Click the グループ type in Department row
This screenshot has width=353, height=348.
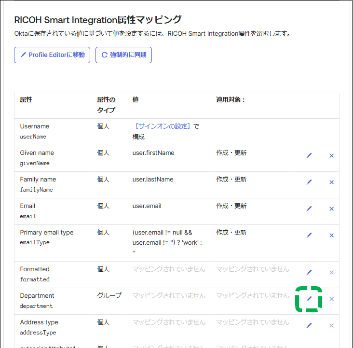[109, 295]
